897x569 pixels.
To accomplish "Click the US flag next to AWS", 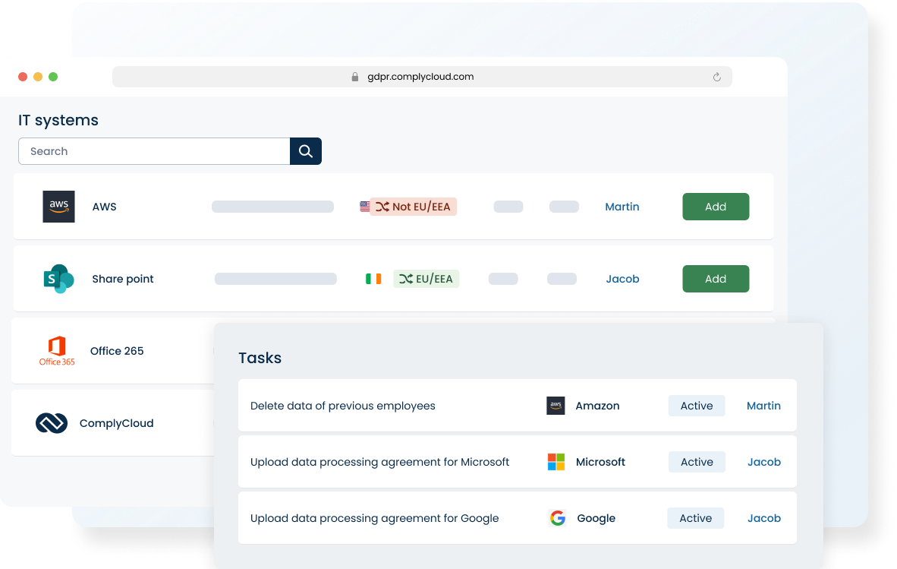I will point(367,206).
